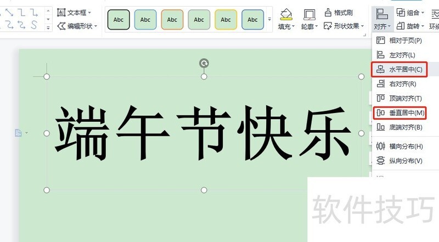Click the 组合 group icon
The width and height of the screenshot is (439, 242).
tap(401, 12)
